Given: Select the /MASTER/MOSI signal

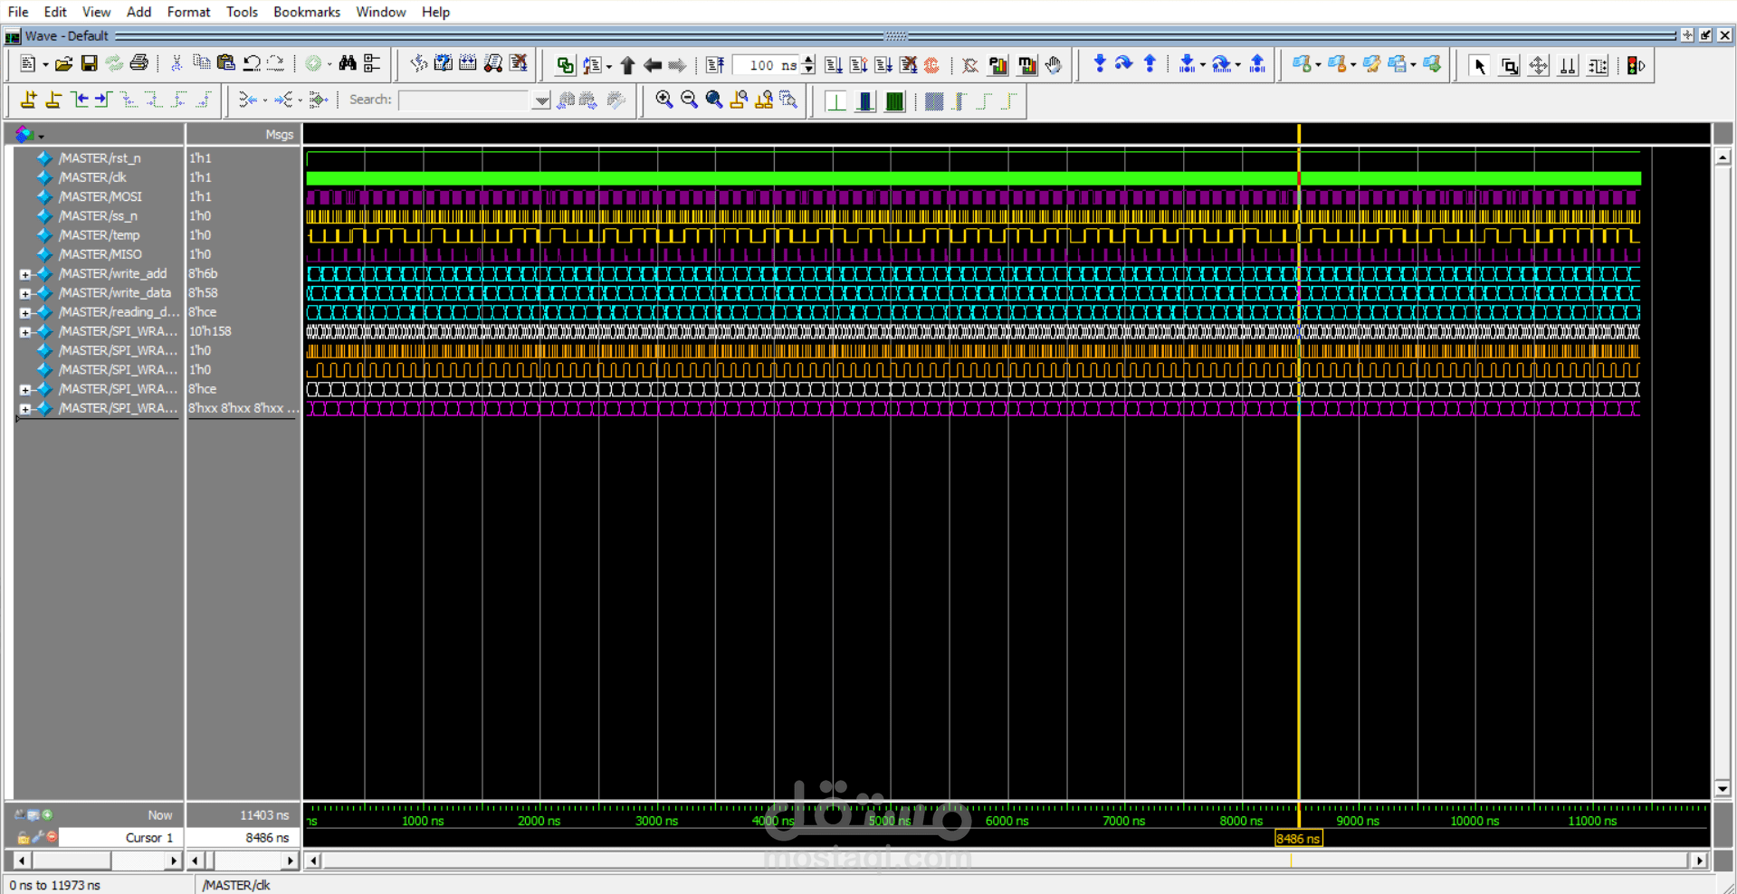Looking at the screenshot, I should pos(100,196).
